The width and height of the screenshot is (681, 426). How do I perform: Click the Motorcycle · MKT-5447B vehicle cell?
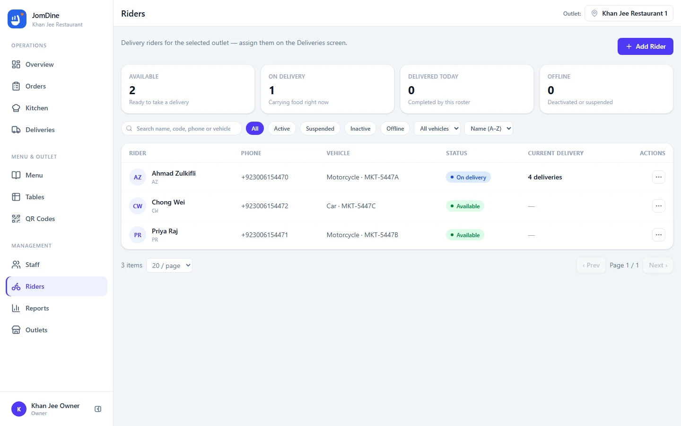pos(362,235)
